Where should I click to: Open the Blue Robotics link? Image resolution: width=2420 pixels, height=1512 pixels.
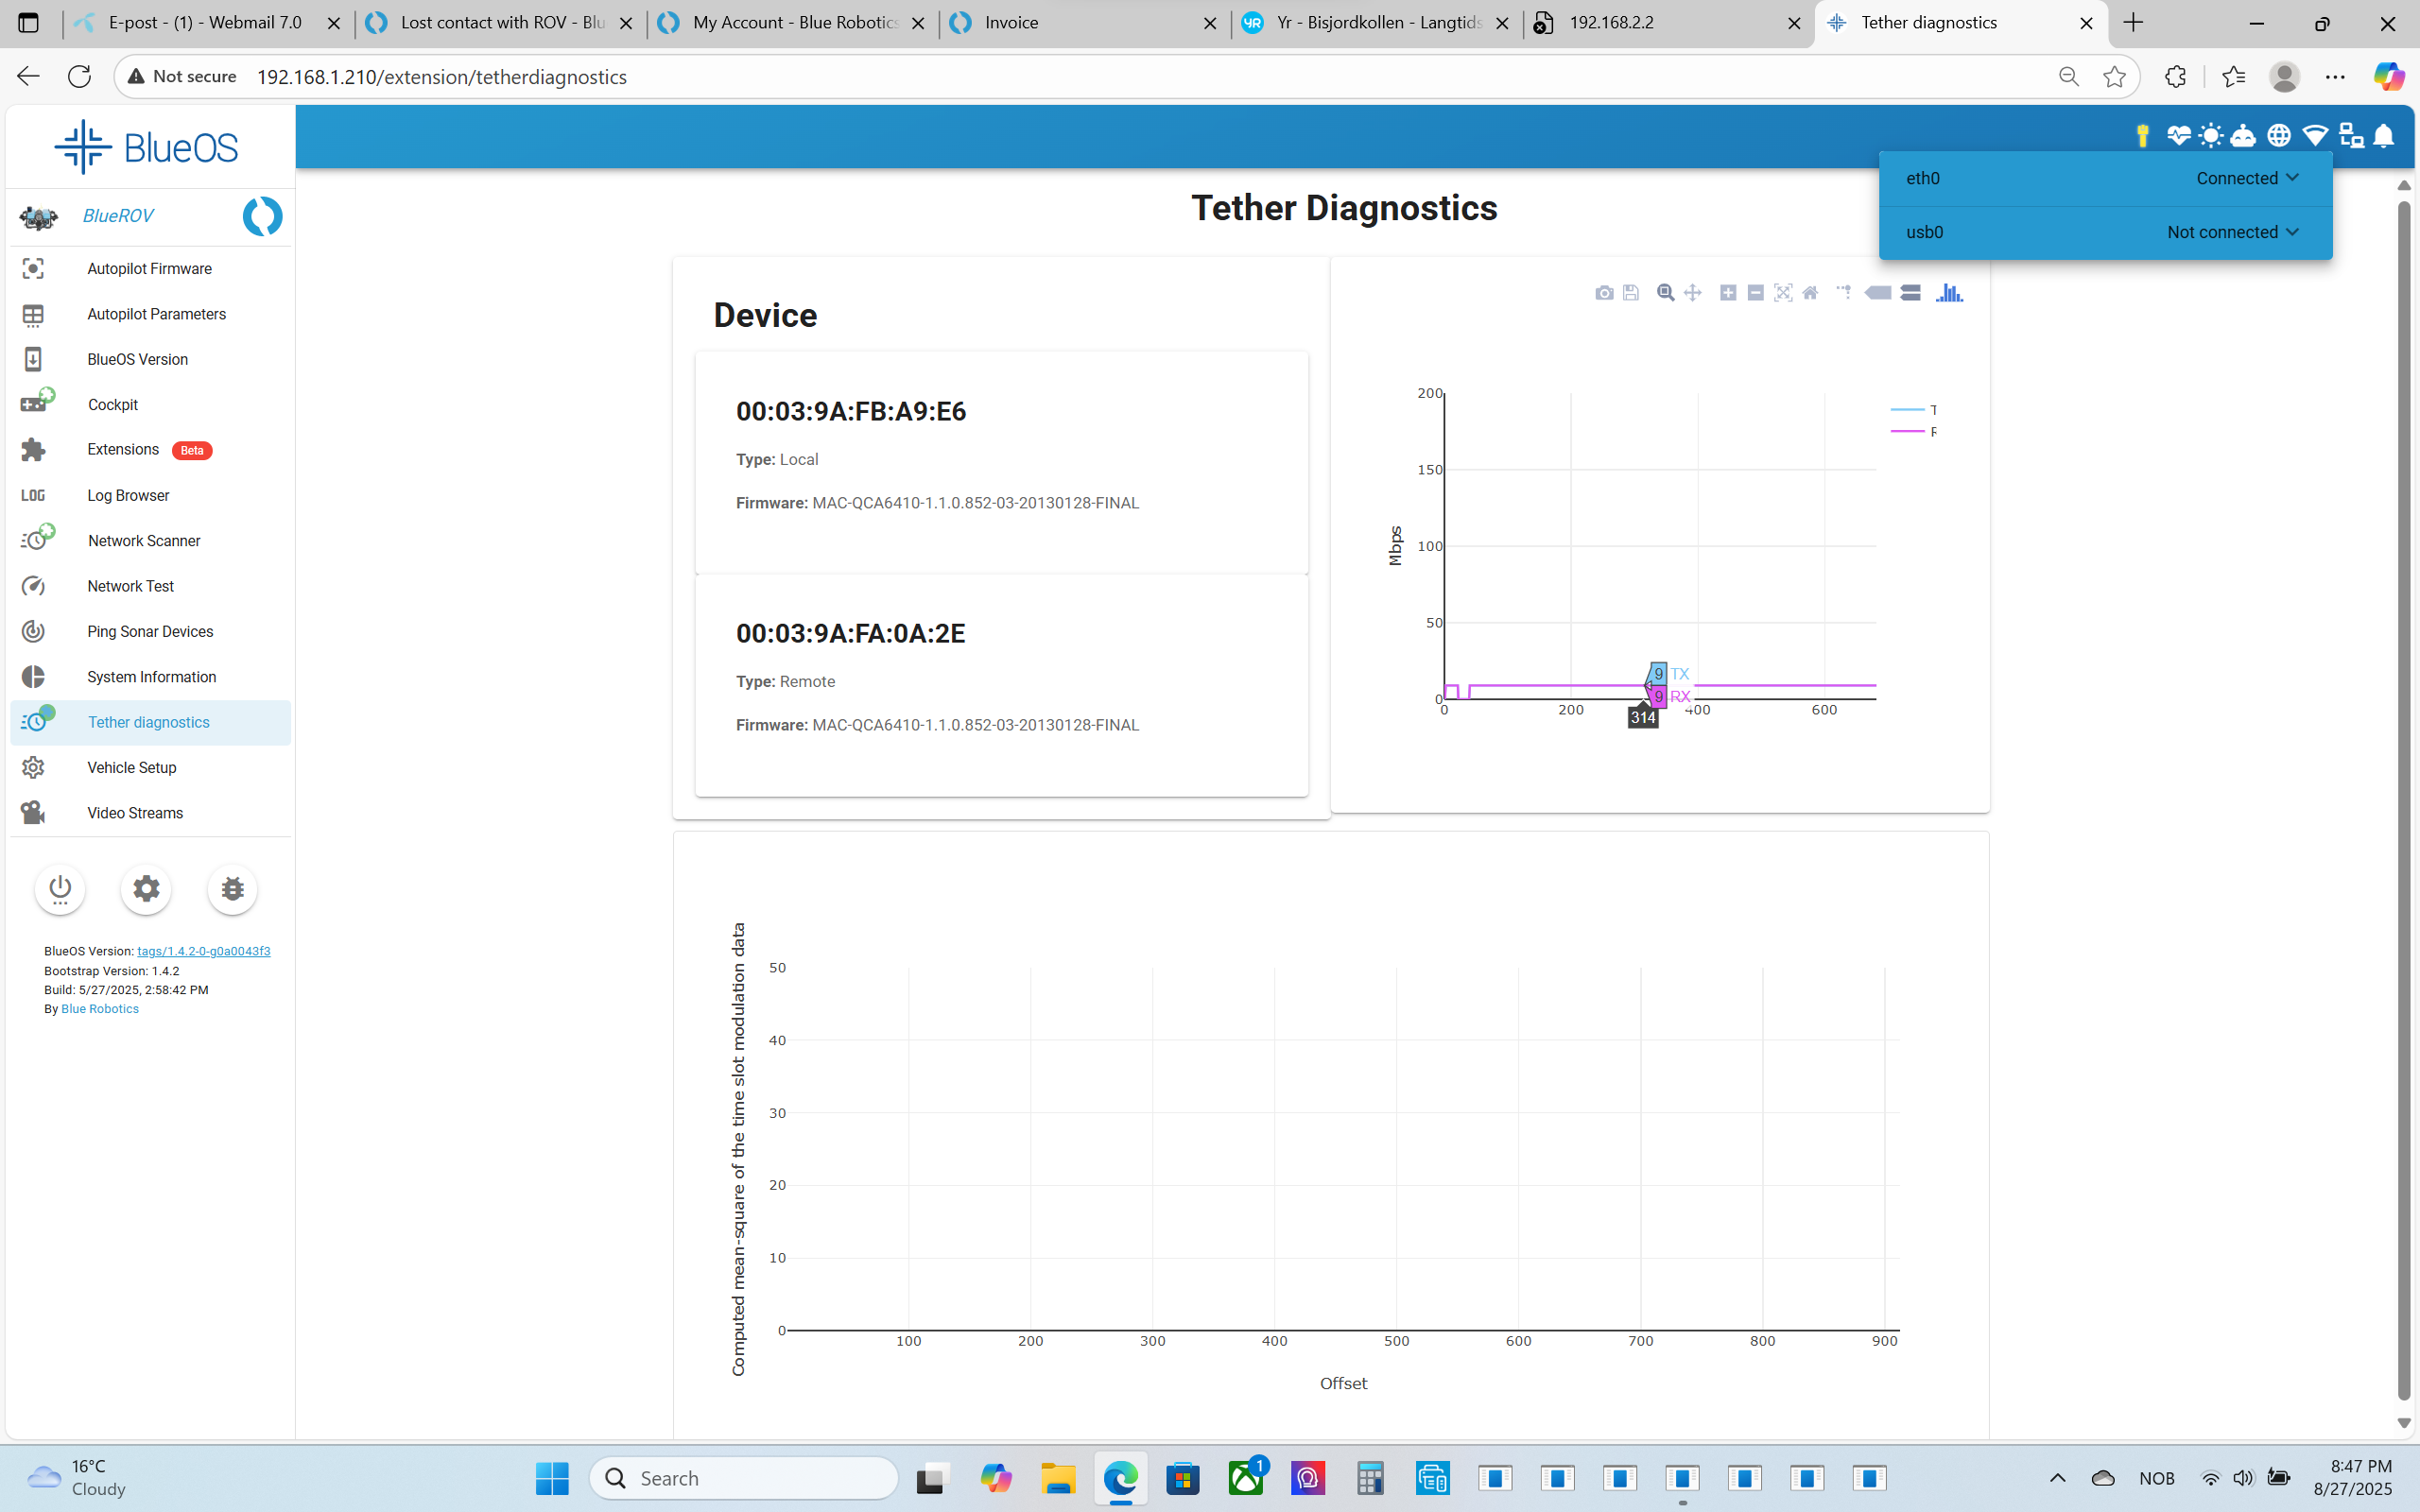pyautogui.click(x=100, y=1009)
